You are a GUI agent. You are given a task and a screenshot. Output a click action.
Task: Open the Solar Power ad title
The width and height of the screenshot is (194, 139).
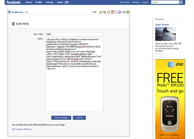coord(162,25)
